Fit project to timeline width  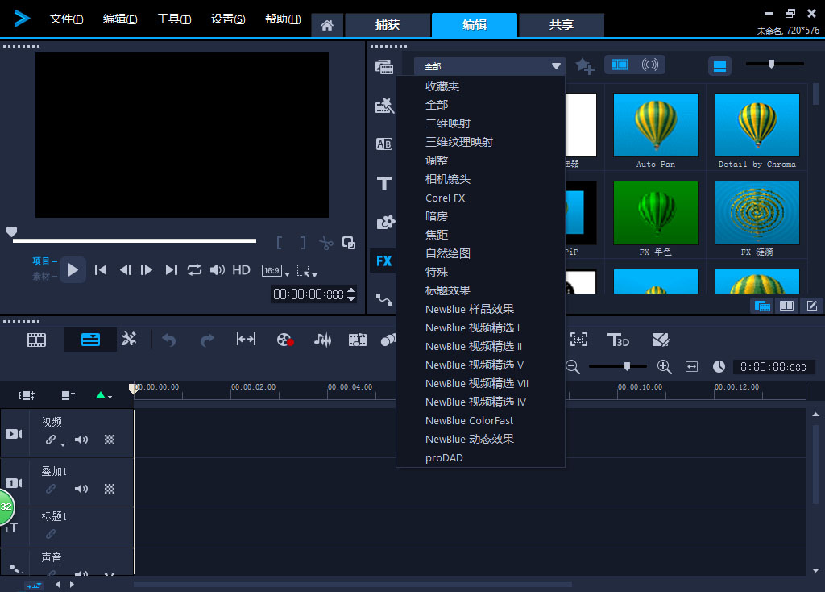pos(692,367)
